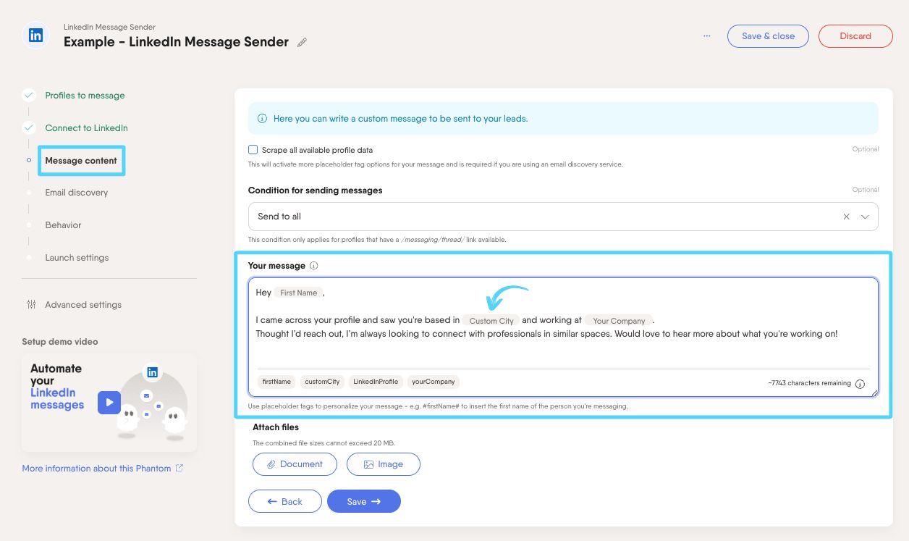Open Advanced settings sliders icon
Image resolution: width=909 pixels, height=541 pixels.
[x=31, y=305]
